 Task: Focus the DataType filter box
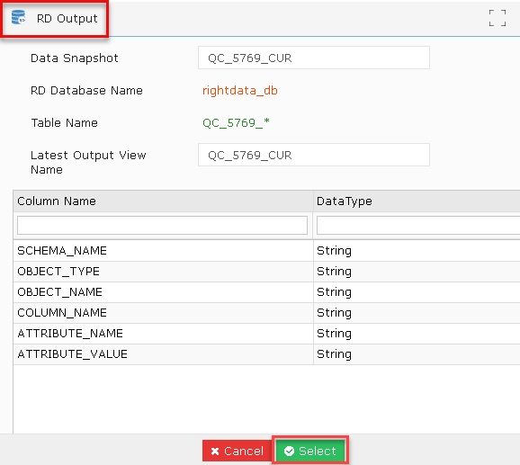pyautogui.click(x=418, y=226)
